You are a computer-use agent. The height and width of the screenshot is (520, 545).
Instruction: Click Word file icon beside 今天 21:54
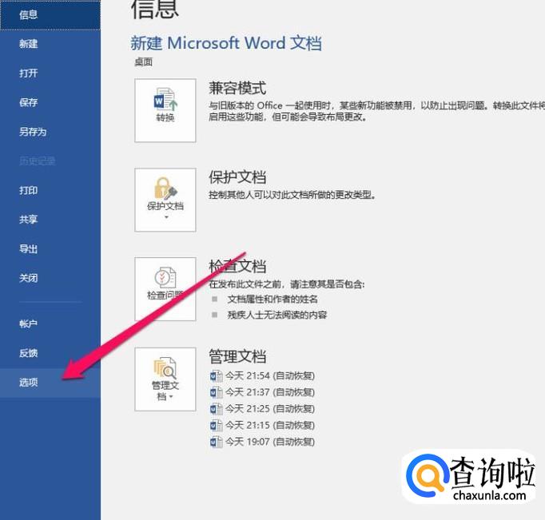(x=217, y=376)
